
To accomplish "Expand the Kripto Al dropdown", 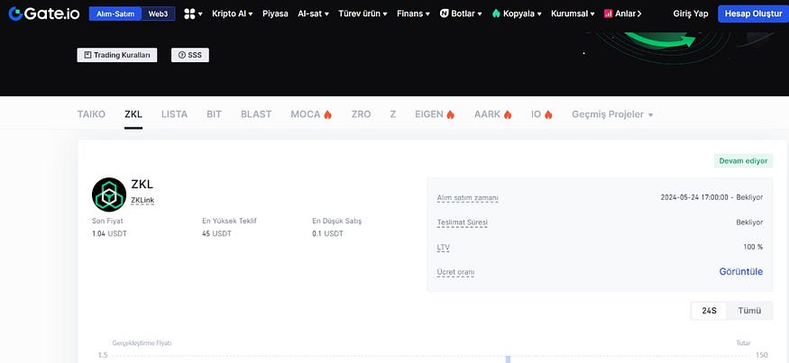I will click(x=232, y=14).
